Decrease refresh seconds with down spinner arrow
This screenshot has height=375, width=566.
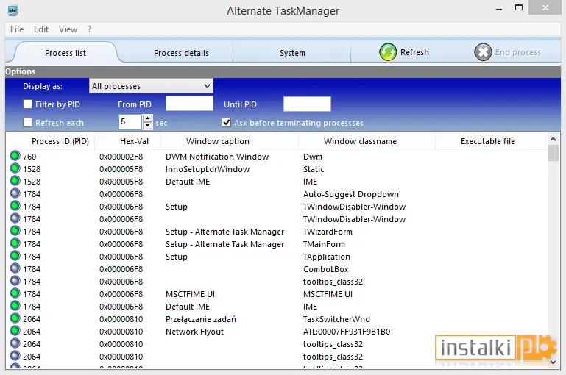[147, 126]
